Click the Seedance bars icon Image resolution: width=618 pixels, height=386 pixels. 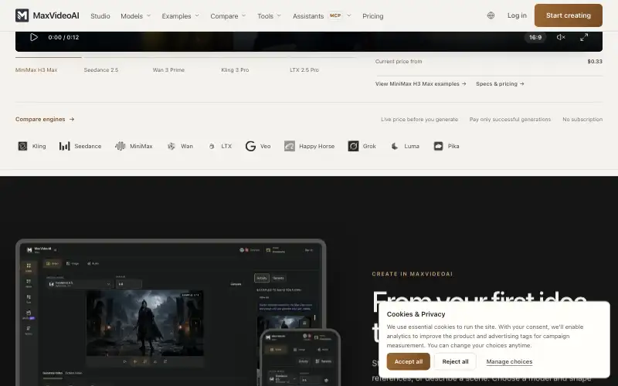[64, 146]
